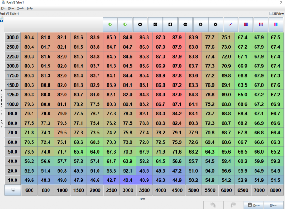285x209 pixels.
Task: Select the 3000 rpm column header
Action: click(128, 190)
